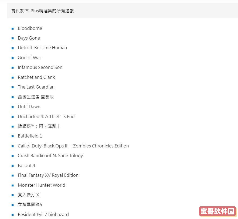
Task: Select the Fallout 4 entry
Action: click(26, 165)
